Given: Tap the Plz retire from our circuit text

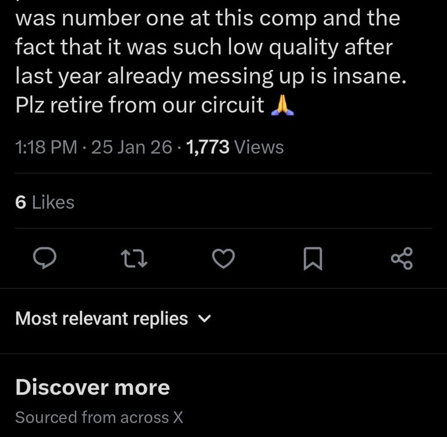Looking at the screenshot, I should point(140,107).
